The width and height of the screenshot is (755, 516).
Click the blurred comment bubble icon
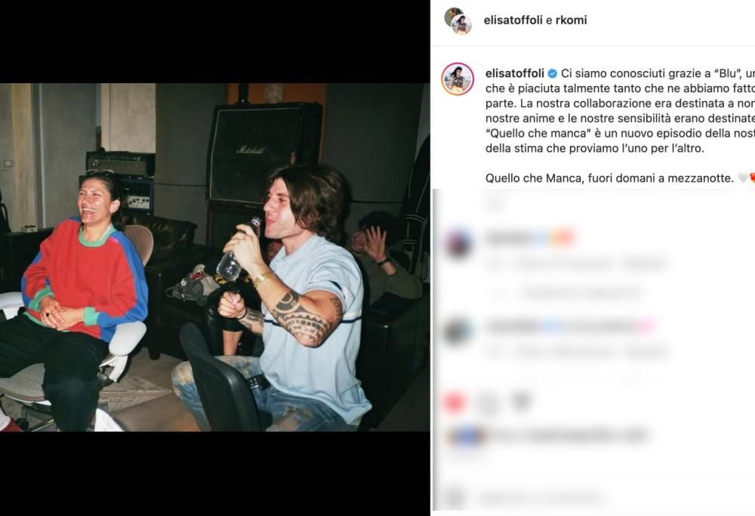(x=488, y=403)
